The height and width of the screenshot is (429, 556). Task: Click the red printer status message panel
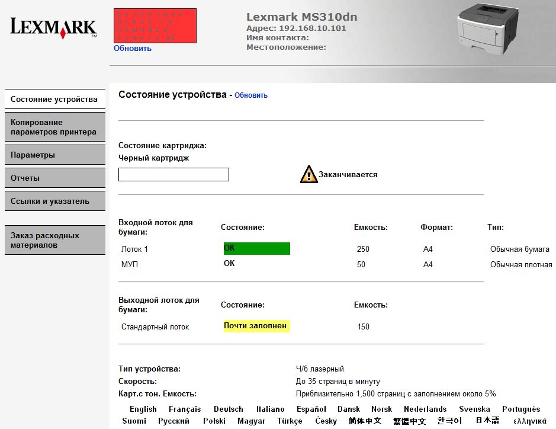[x=155, y=26]
